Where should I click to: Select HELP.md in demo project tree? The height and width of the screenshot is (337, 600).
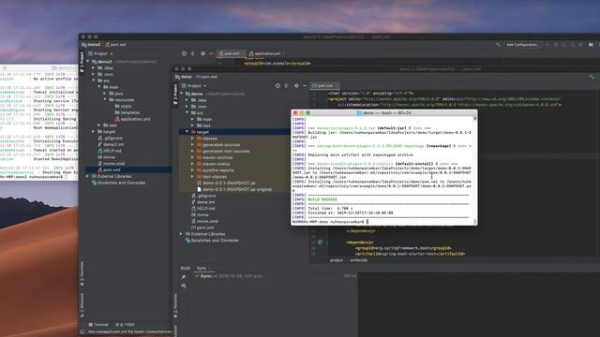tap(203, 208)
